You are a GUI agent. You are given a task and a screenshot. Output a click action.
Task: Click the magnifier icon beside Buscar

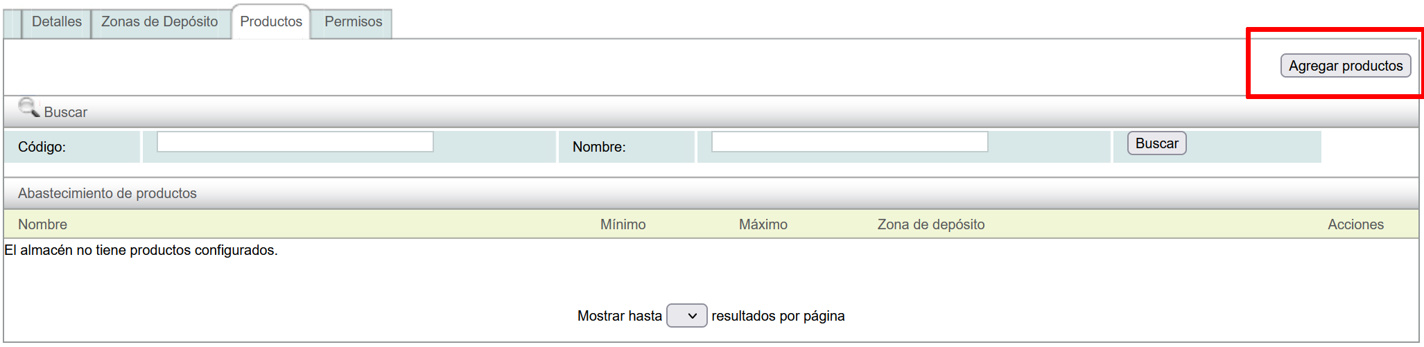pyautogui.click(x=28, y=107)
